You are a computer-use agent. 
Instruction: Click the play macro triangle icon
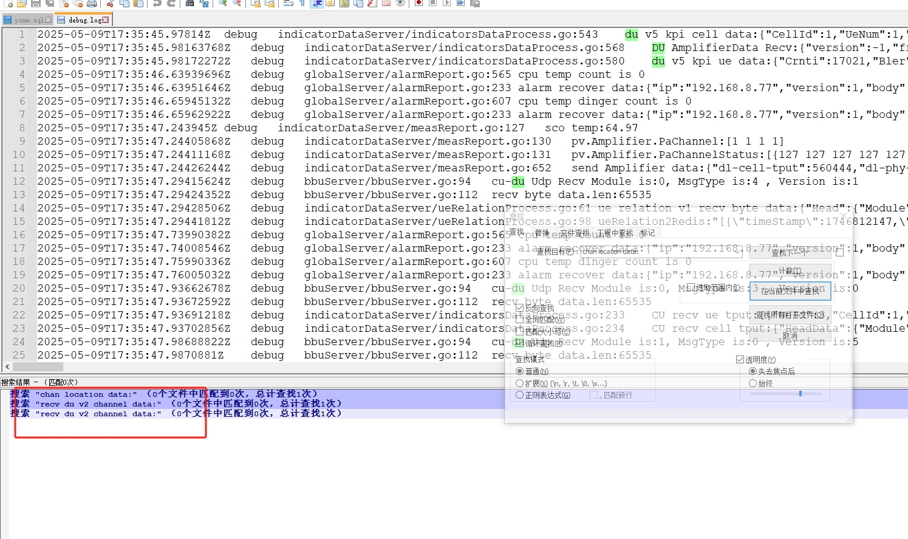[x=446, y=3]
